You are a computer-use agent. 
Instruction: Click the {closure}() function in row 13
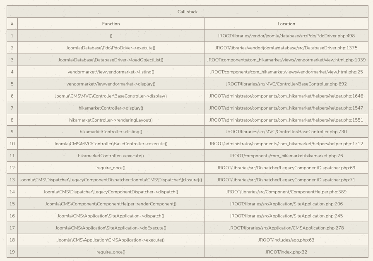(x=111, y=180)
